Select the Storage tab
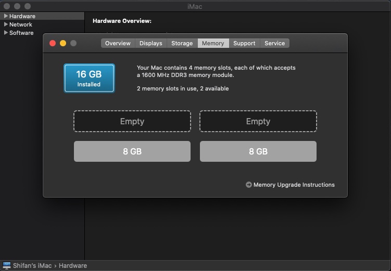Image resolution: width=391 pixels, height=271 pixels. 182,43
